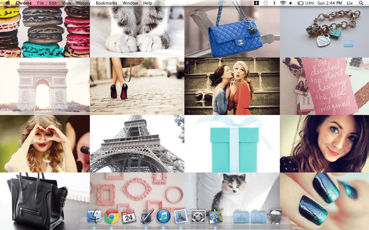Launch Google Chrome from the Dock
This screenshot has height=230, width=369.
click(111, 216)
